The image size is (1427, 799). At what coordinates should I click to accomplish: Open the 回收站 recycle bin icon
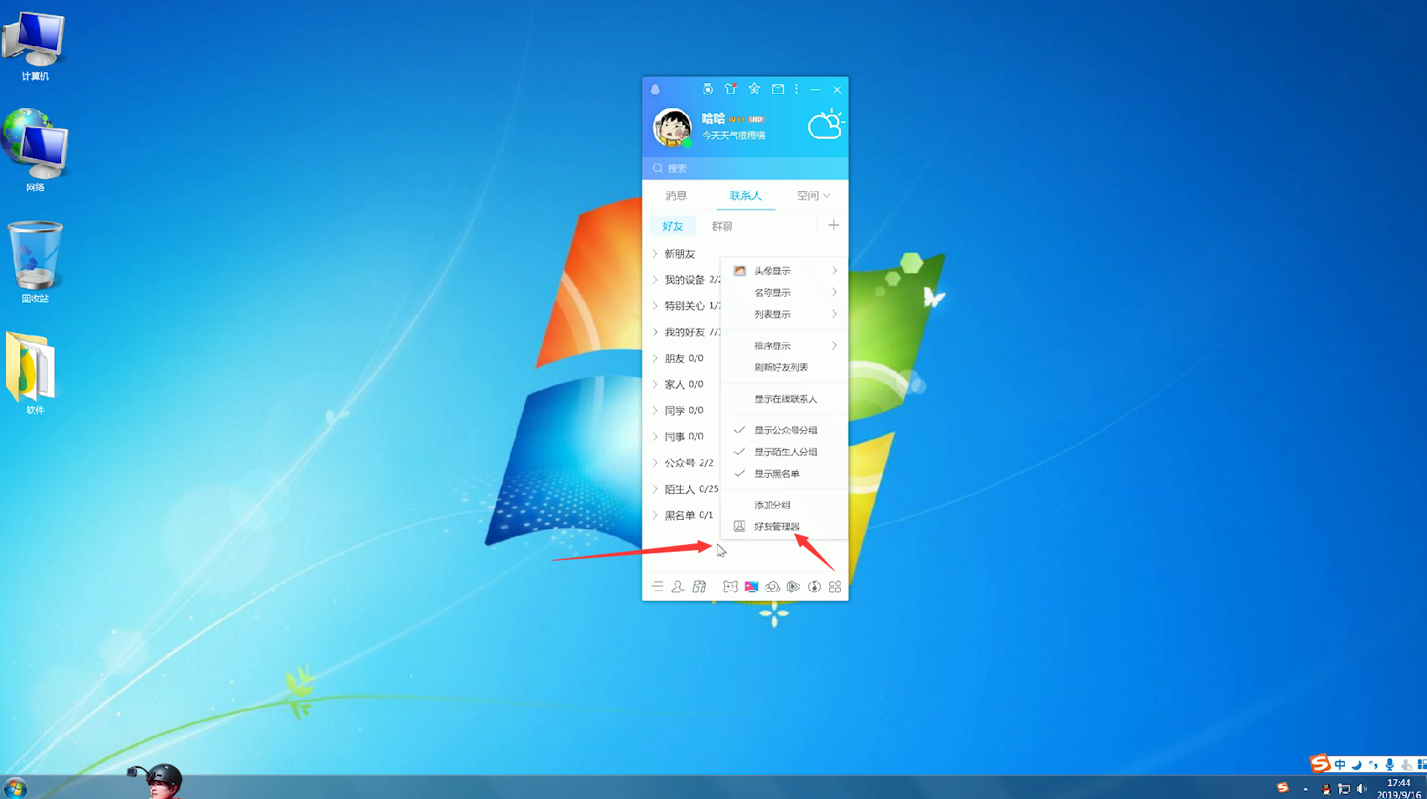click(34, 262)
